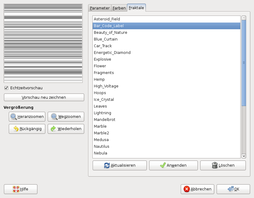Image resolution: width=254 pixels, height=198 pixels.
Task: Click the zoom-out magnifier icon on Wegzoomen
Action: click(x=54, y=117)
